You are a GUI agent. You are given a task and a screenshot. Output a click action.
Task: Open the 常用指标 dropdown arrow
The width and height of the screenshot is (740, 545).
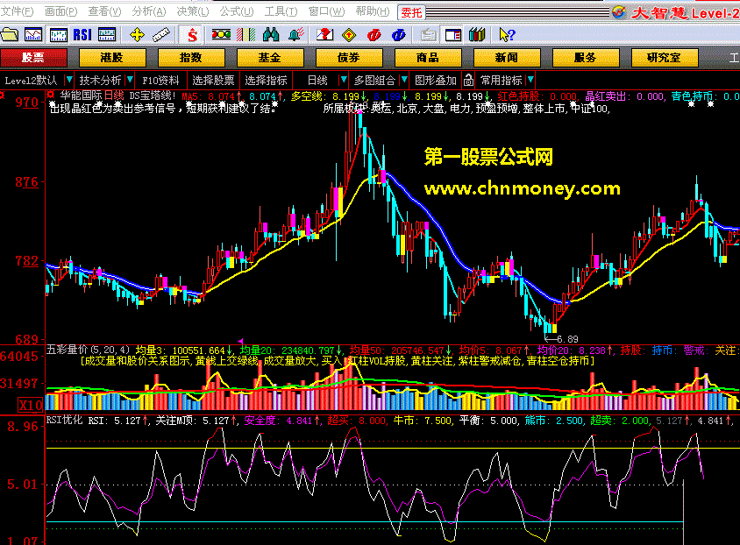point(531,80)
